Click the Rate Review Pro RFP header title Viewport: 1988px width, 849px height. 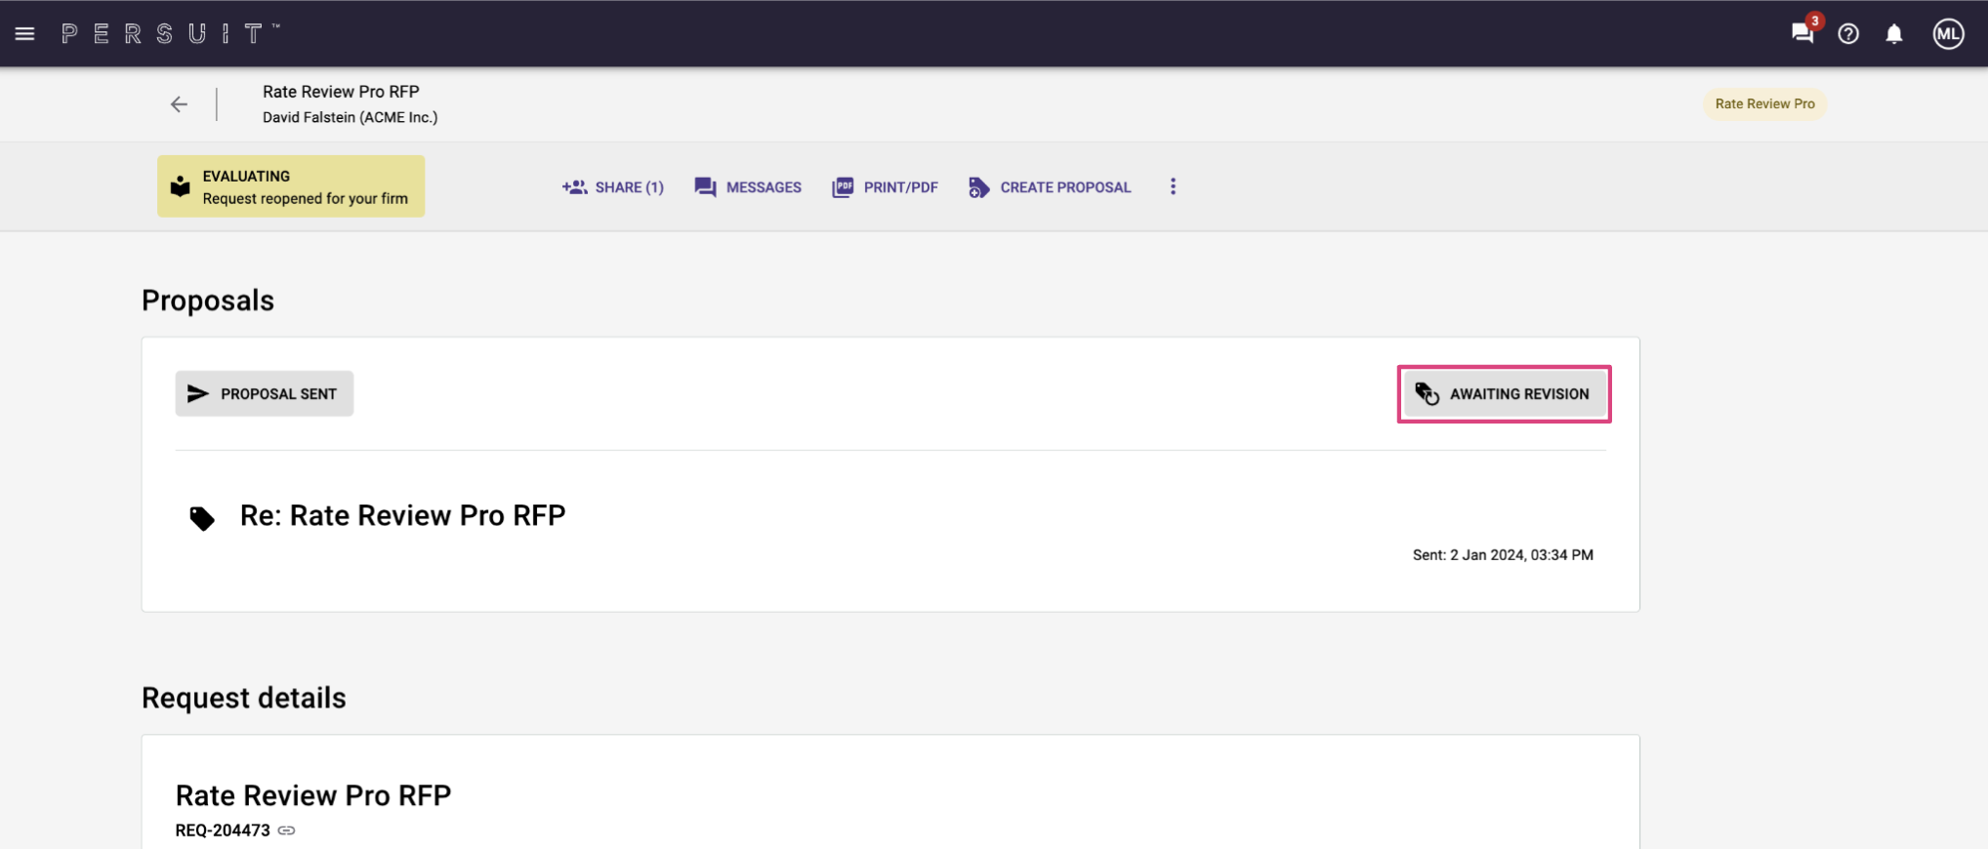click(x=341, y=92)
